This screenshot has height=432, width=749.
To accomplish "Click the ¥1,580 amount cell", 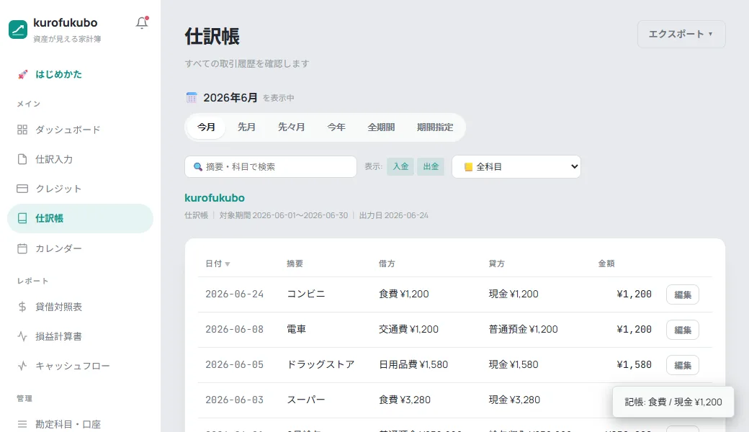I will pyautogui.click(x=634, y=365).
